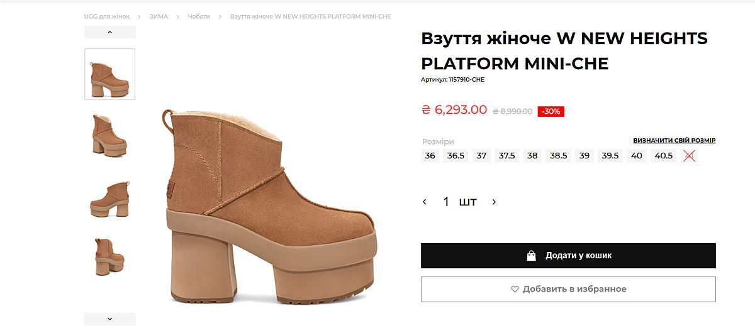Select size 37.5
755x328 pixels.
click(506, 156)
